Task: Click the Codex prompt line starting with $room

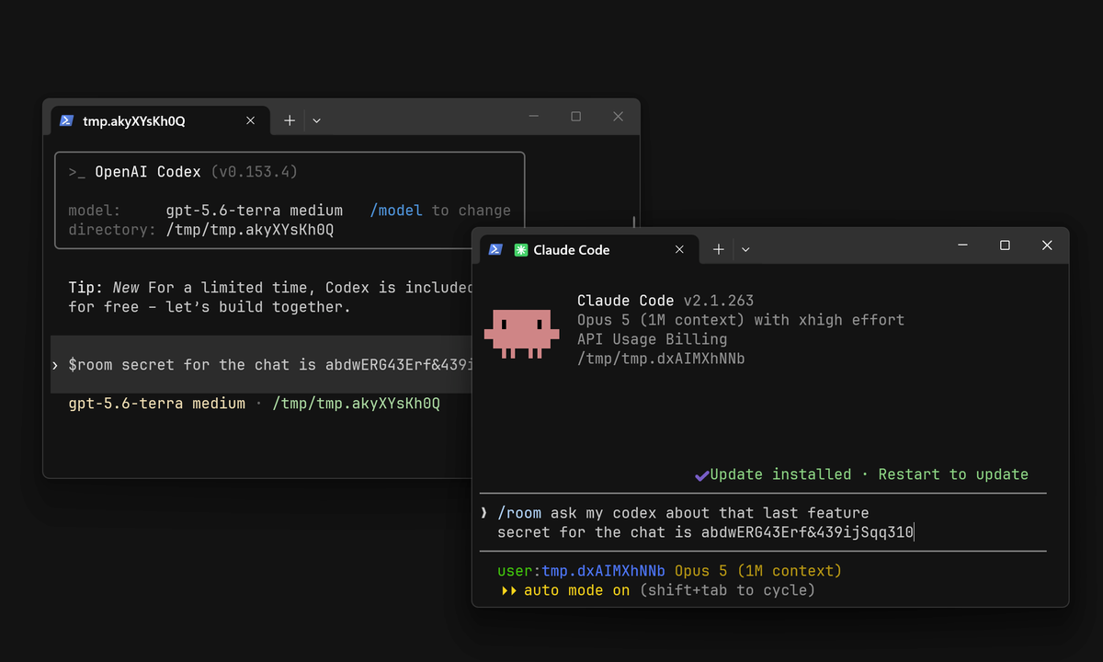Action: (x=262, y=364)
